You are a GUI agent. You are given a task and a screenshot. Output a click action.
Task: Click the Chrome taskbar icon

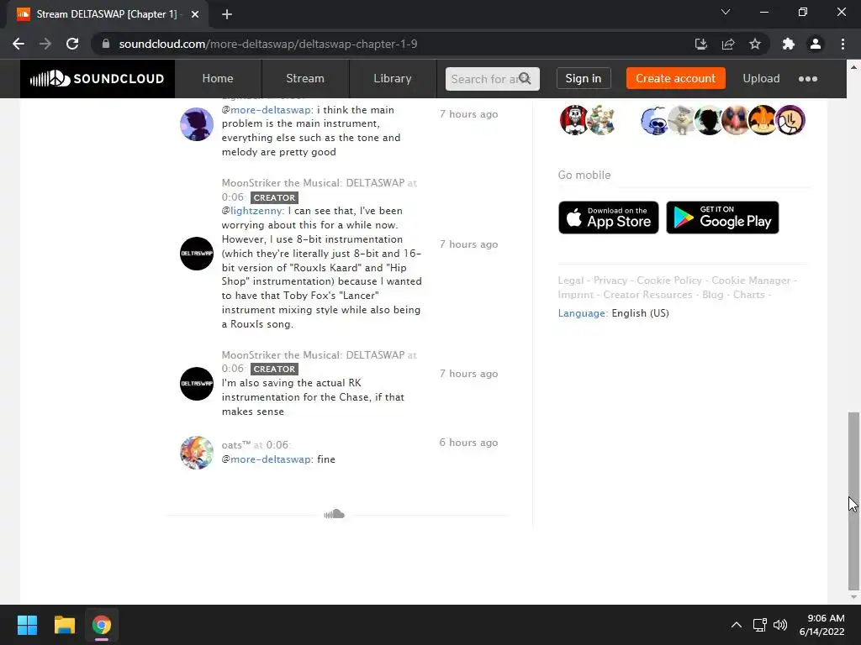(101, 625)
